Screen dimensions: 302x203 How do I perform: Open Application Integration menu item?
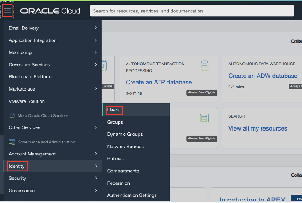click(33, 40)
